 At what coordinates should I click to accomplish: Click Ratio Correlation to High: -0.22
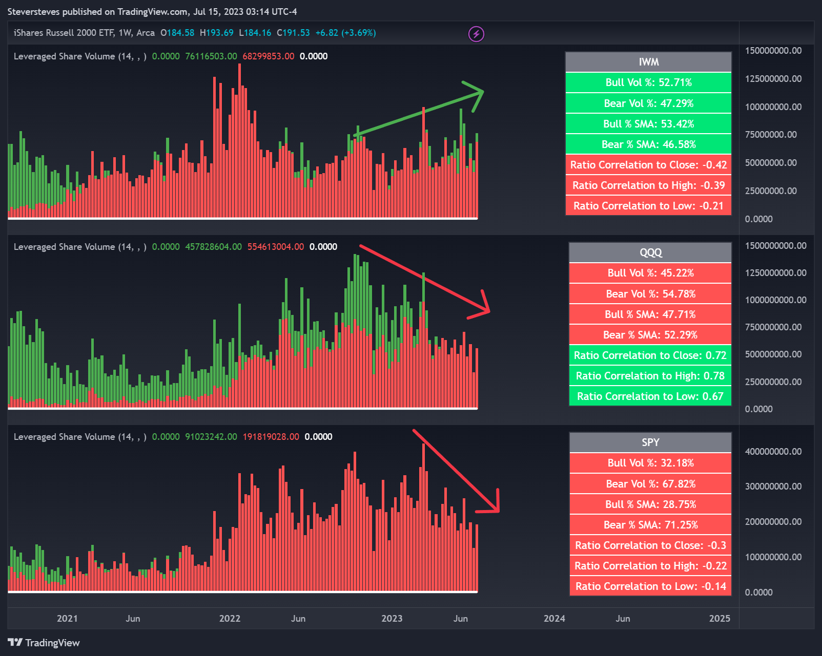tap(650, 566)
